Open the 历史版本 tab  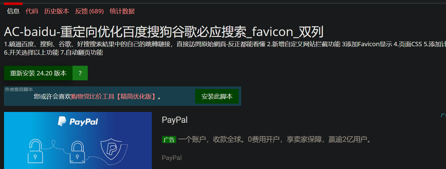(x=57, y=11)
